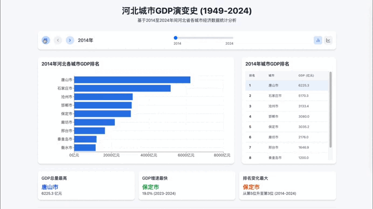Go to the previous year
Screen dimensions: 373x209
tap(58, 40)
